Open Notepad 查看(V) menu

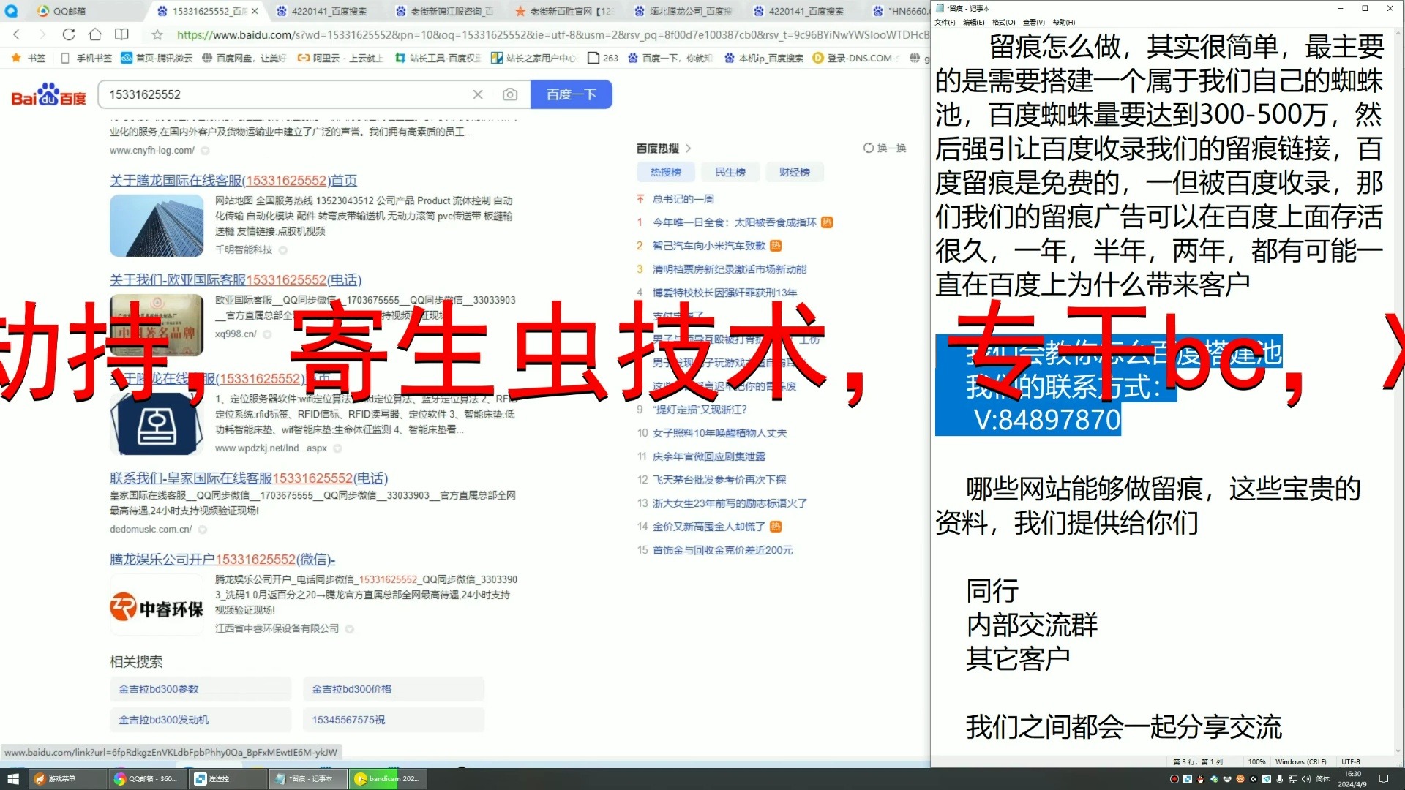[1034, 23]
